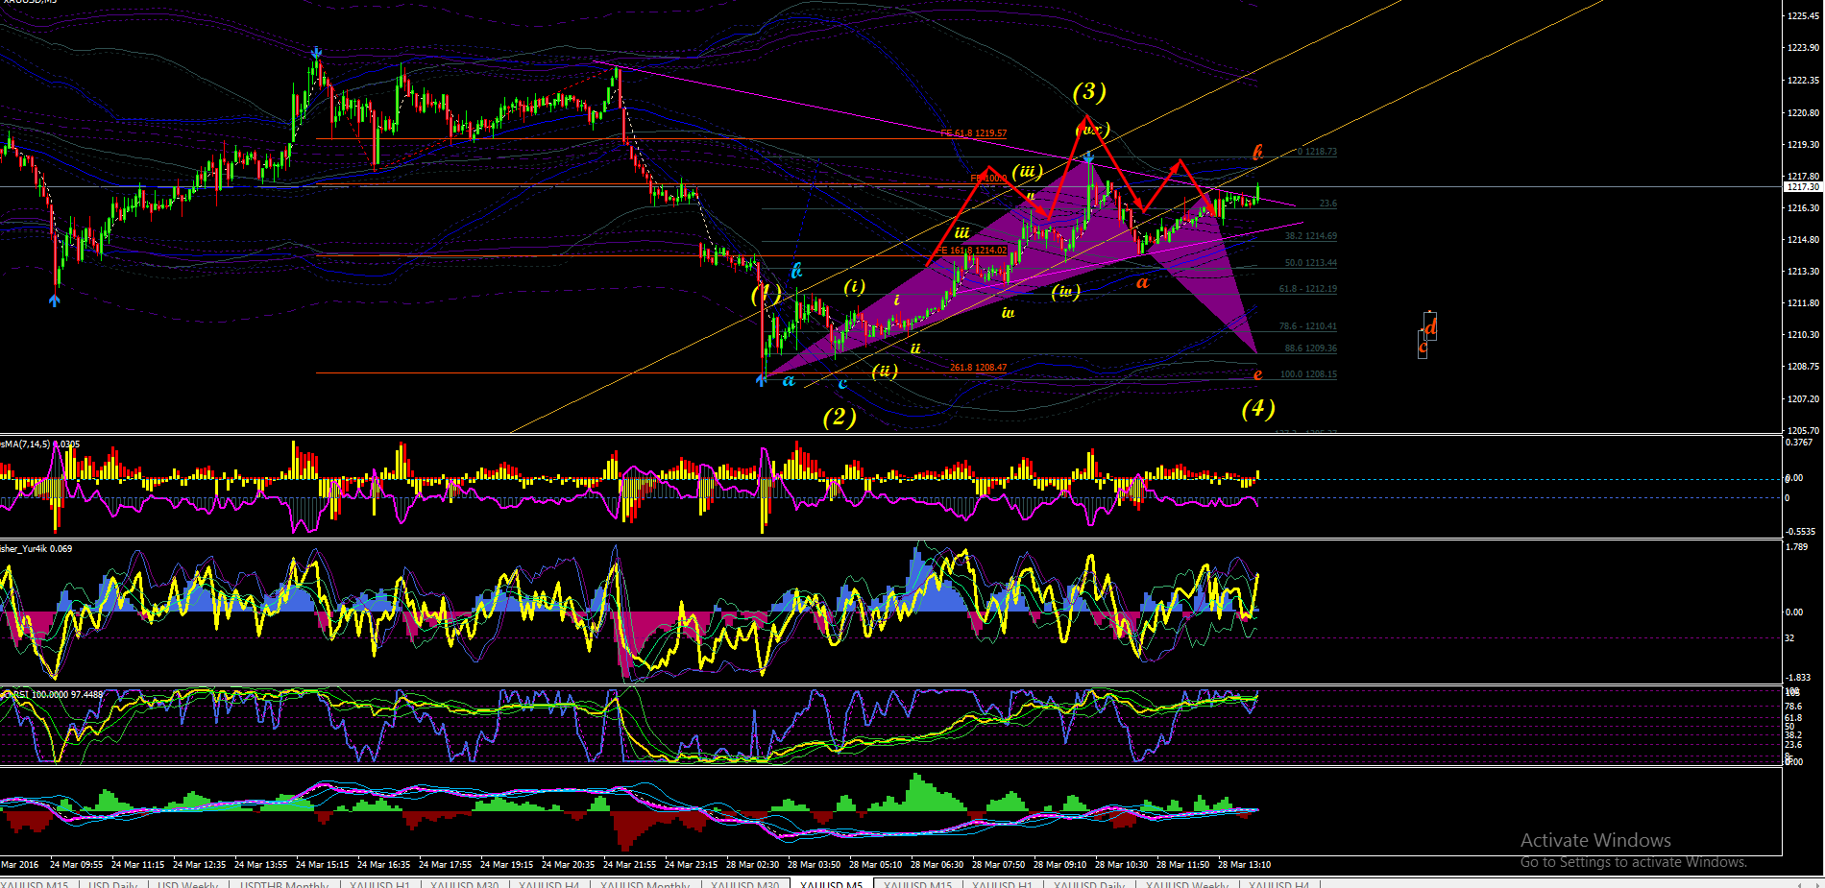Screen dimensions: 1825x888
Task: Select the active XAUUSD M5 tab
Action: [831, 884]
